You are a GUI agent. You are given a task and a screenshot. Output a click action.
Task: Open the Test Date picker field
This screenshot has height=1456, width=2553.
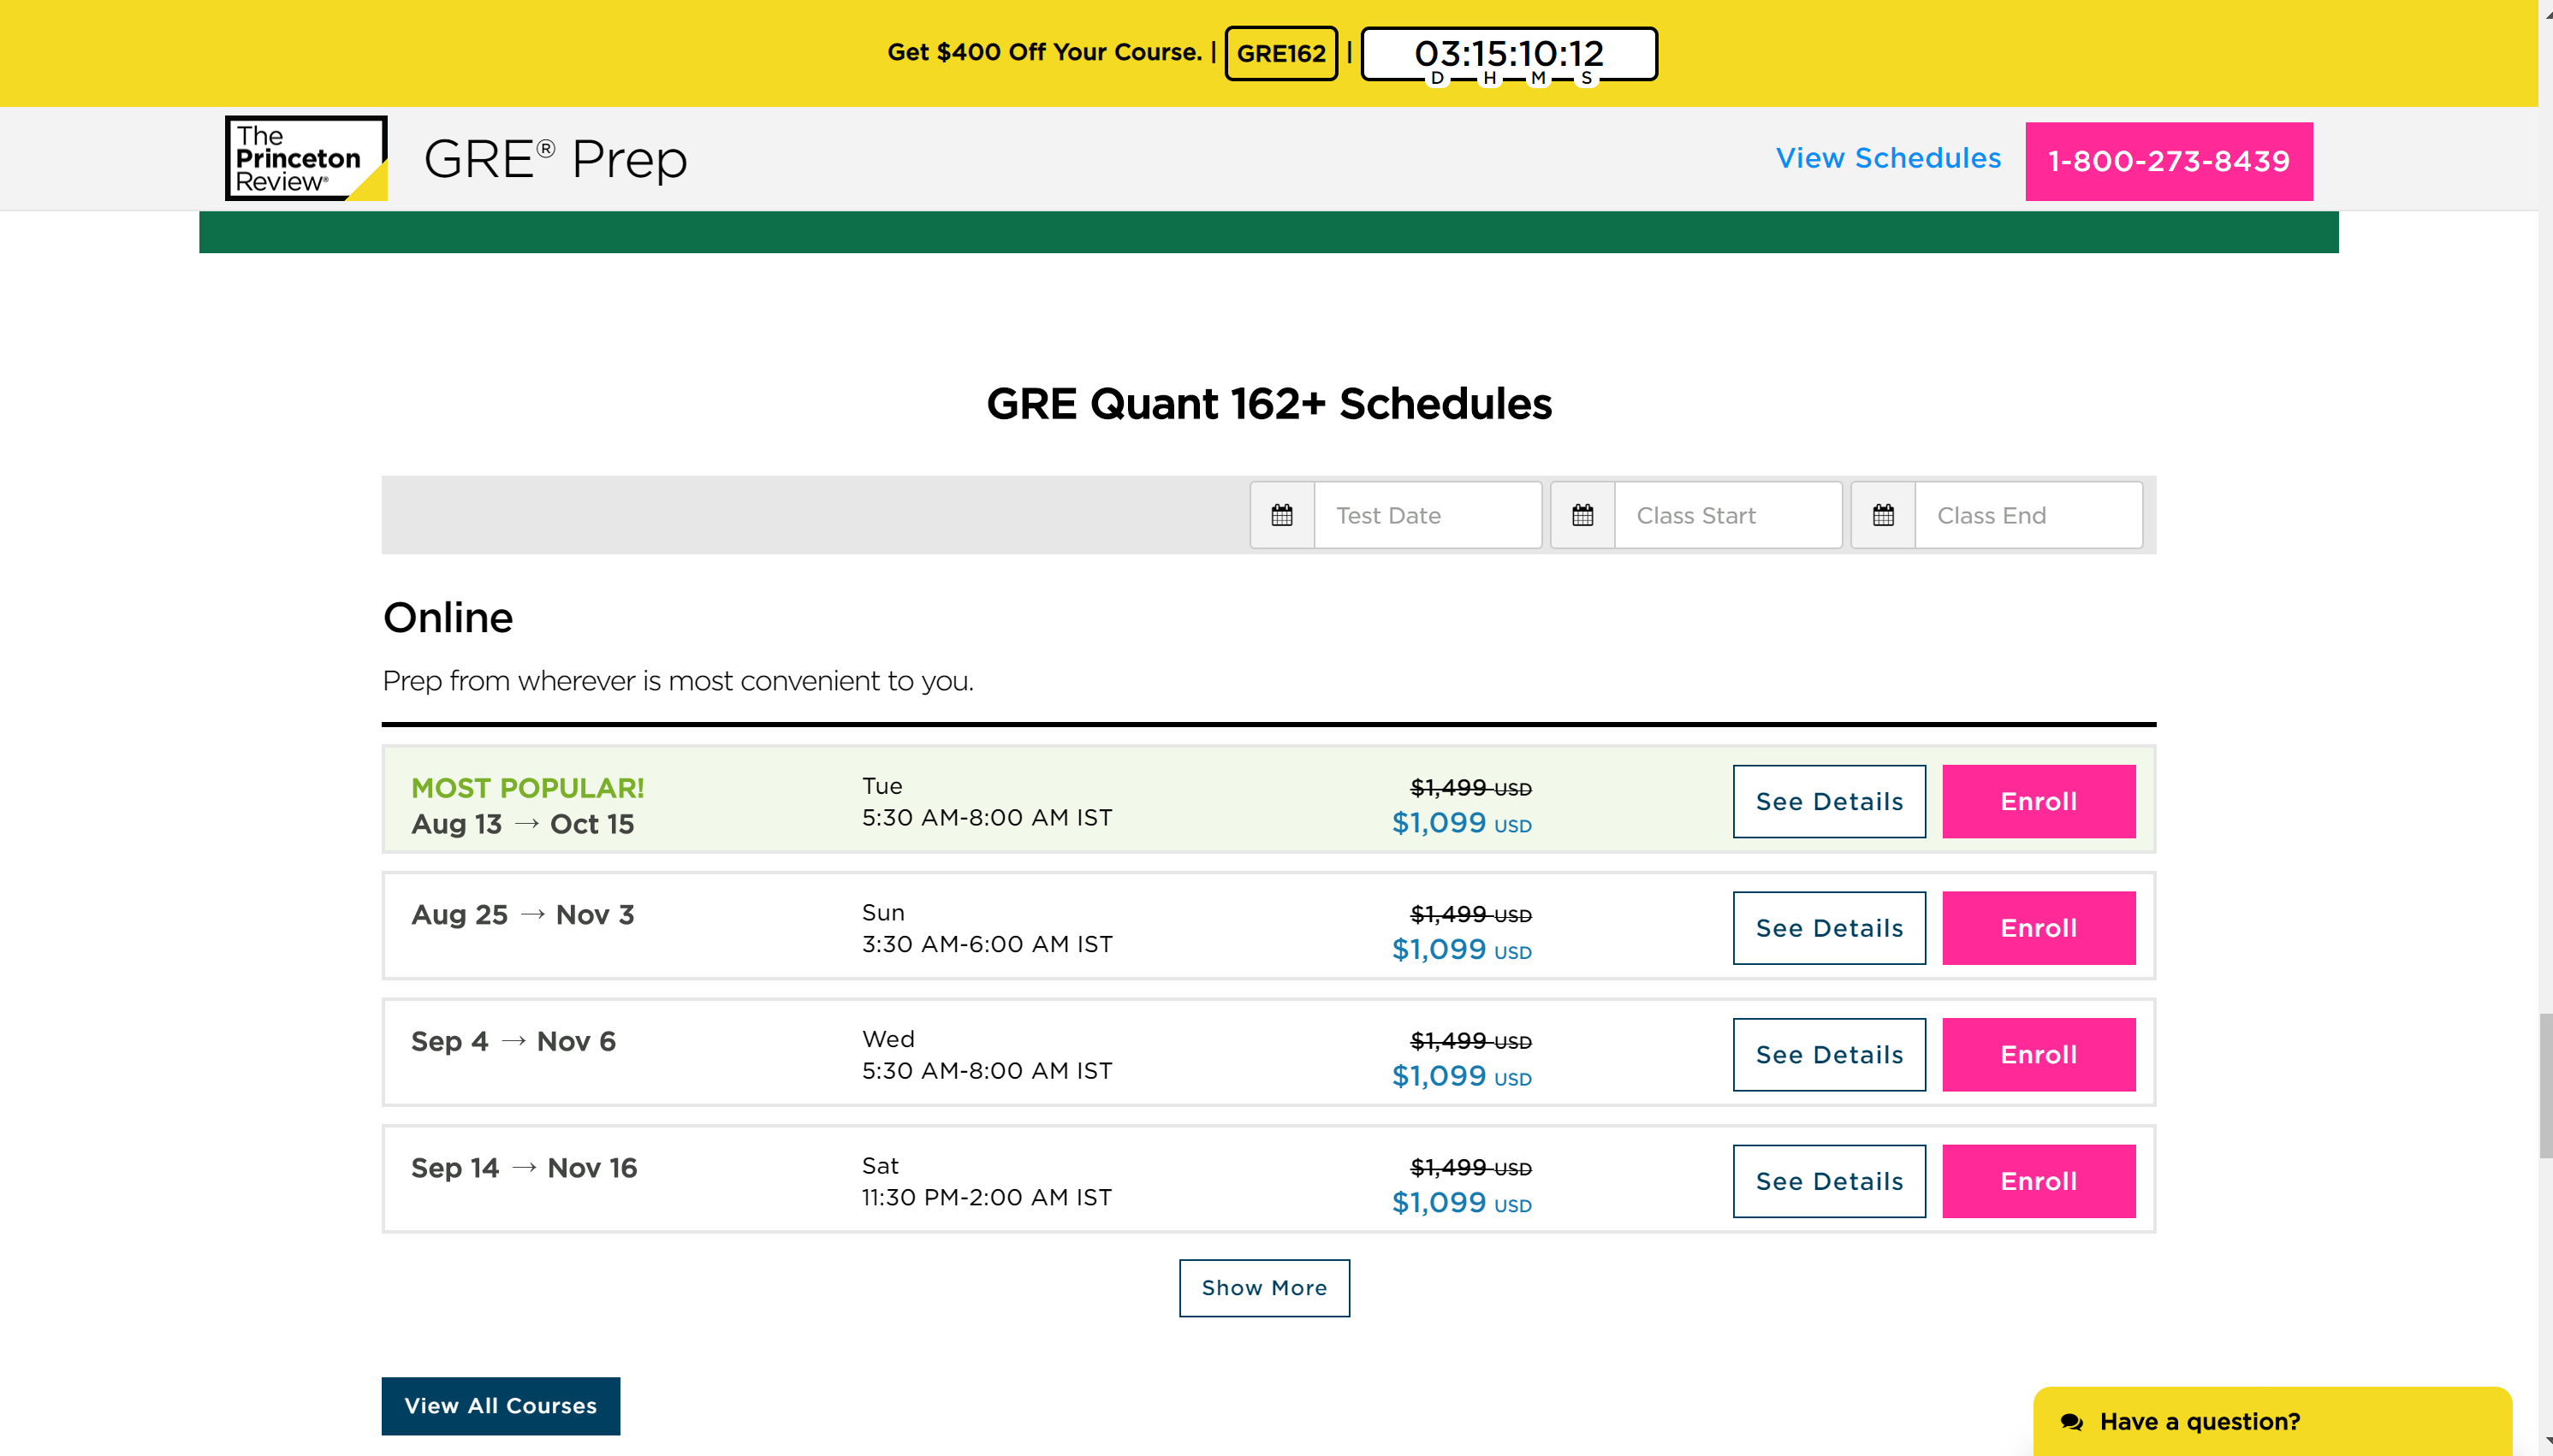(x=1427, y=515)
